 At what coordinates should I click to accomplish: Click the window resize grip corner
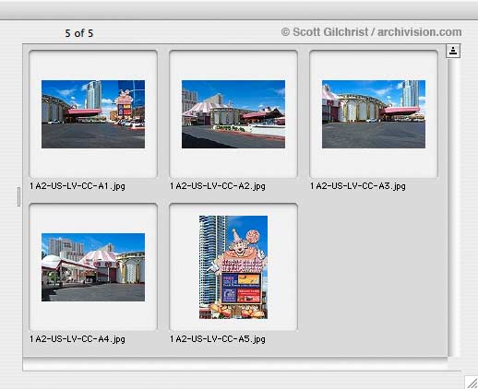472,383
